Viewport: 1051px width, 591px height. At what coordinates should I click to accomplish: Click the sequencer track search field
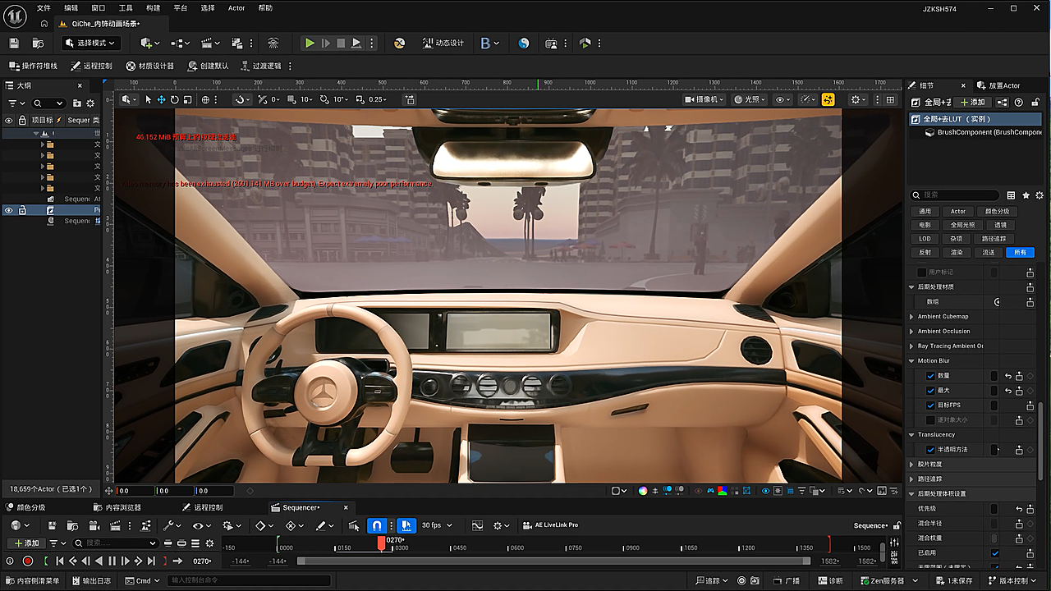pyautogui.click(x=115, y=543)
